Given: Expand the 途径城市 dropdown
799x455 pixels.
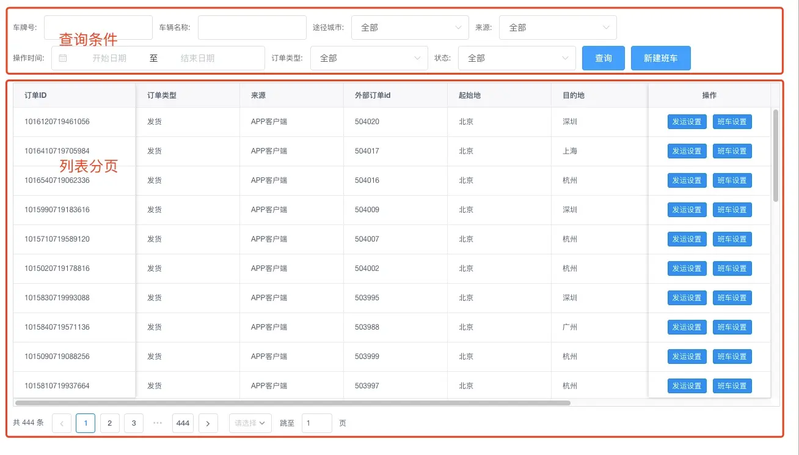Looking at the screenshot, I should point(410,28).
